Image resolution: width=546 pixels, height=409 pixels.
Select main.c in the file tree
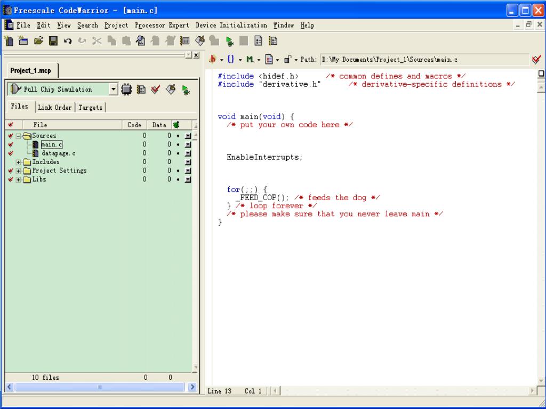click(x=52, y=144)
